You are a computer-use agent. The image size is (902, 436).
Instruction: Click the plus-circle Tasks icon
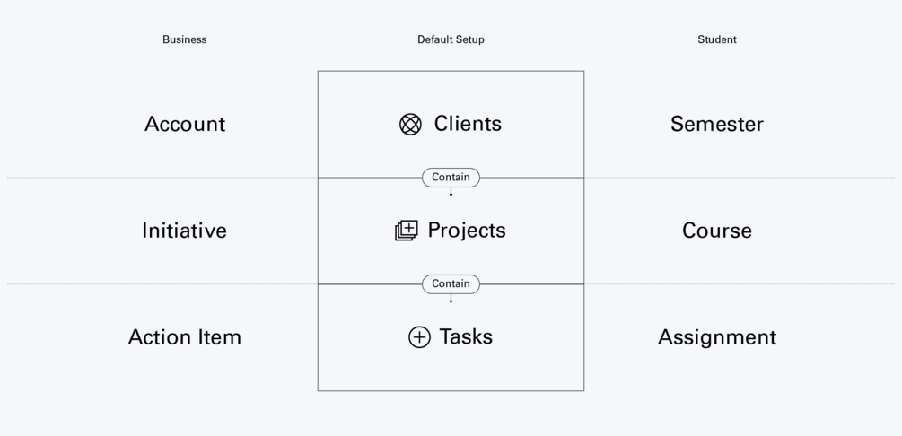tap(419, 337)
